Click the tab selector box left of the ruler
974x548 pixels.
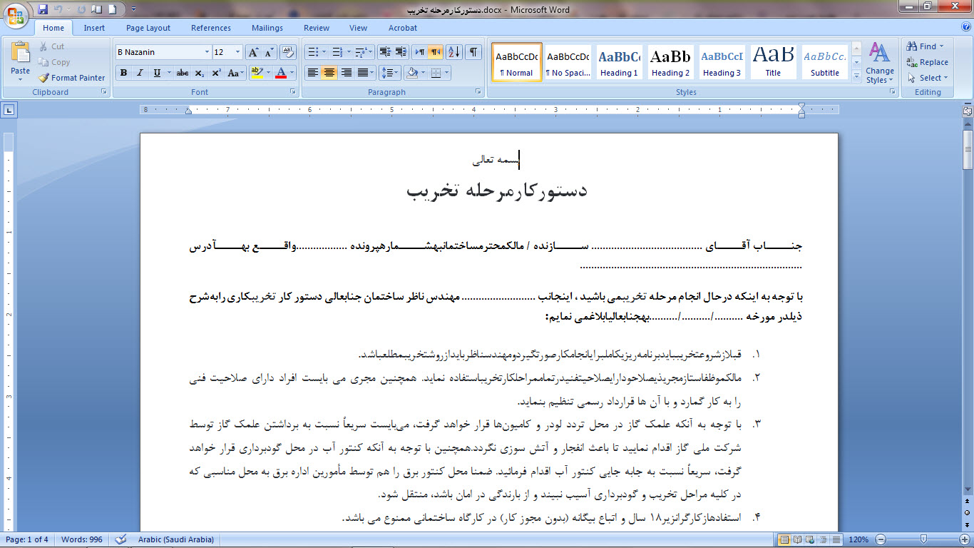[9, 110]
